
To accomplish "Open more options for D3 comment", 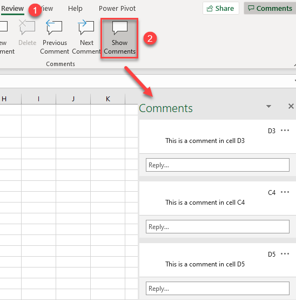I will tap(285, 131).
